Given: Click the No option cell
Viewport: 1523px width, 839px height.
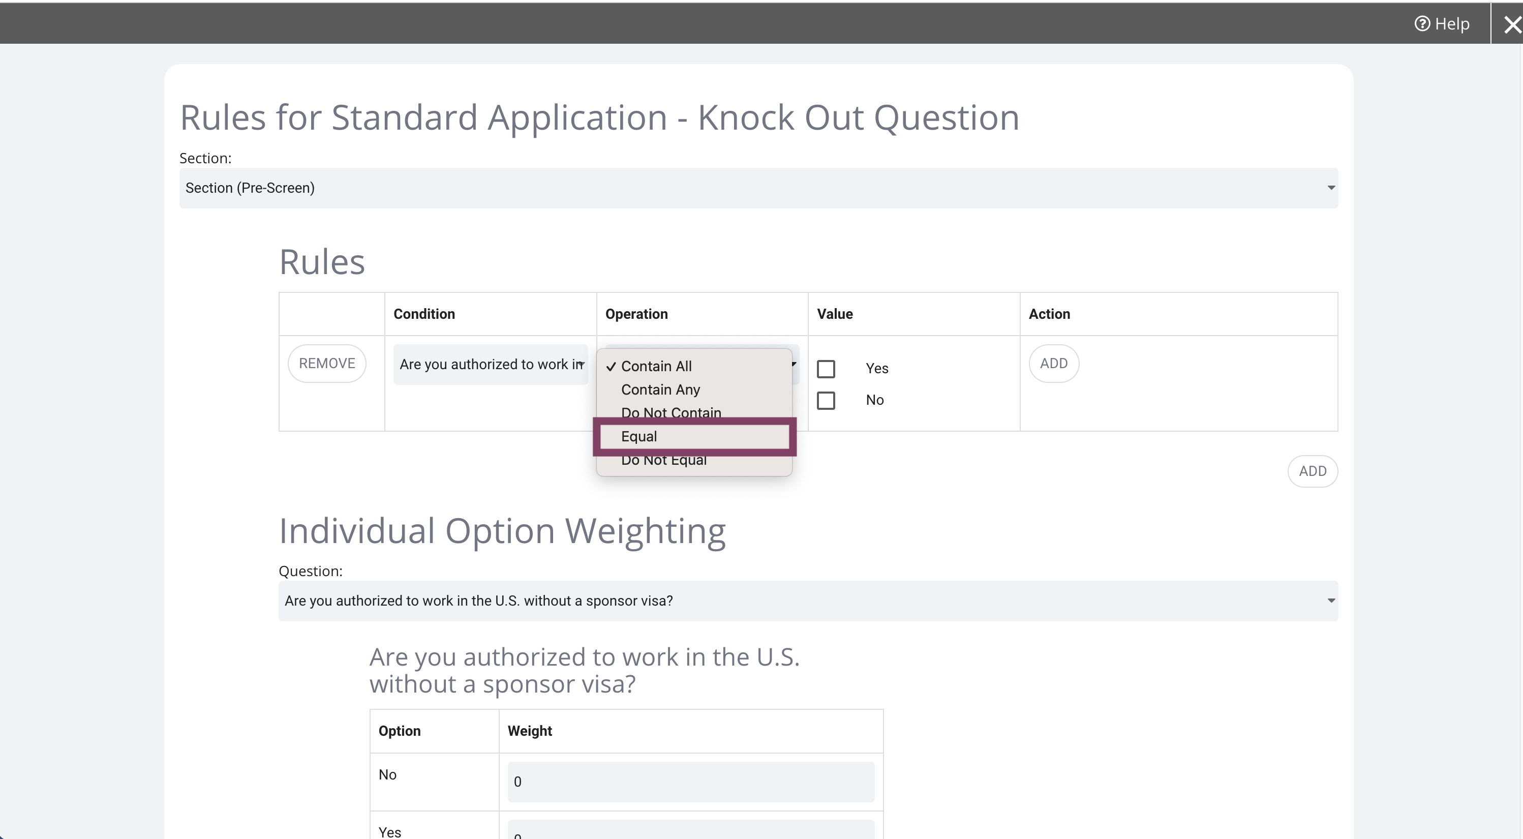Looking at the screenshot, I should [x=435, y=782].
